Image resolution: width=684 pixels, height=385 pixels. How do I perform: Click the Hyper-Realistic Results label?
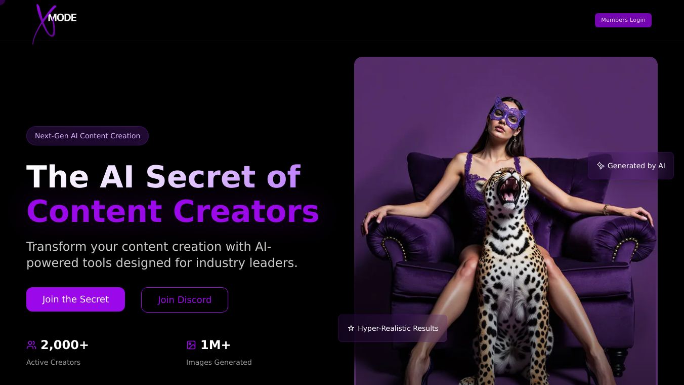click(398, 328)
